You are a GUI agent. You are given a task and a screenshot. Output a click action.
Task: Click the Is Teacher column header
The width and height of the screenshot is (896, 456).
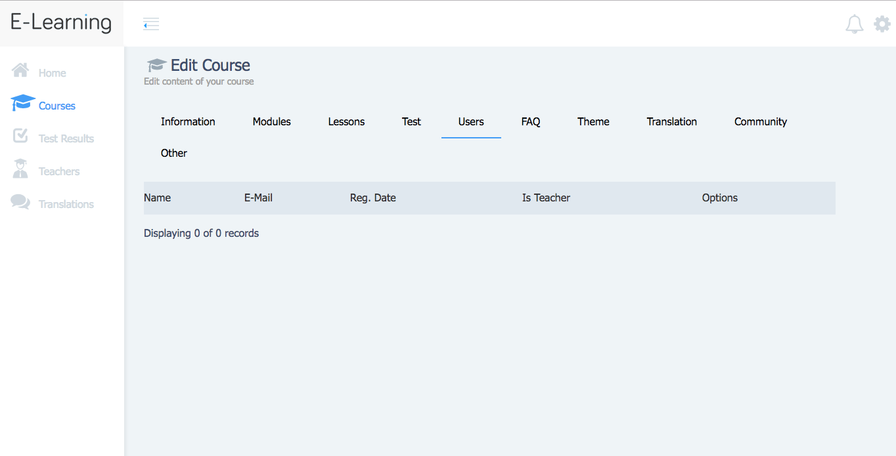click(x=546, y=197)
